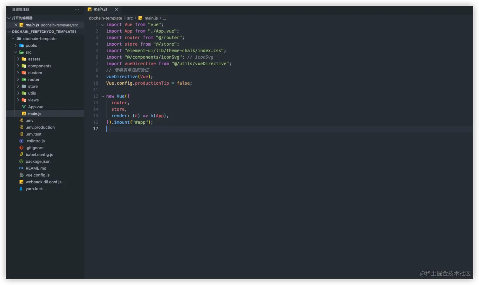This screenshot has height=285, width=479.
Task: Click dbchain-template in the breadcrumb
Action: 105,18
